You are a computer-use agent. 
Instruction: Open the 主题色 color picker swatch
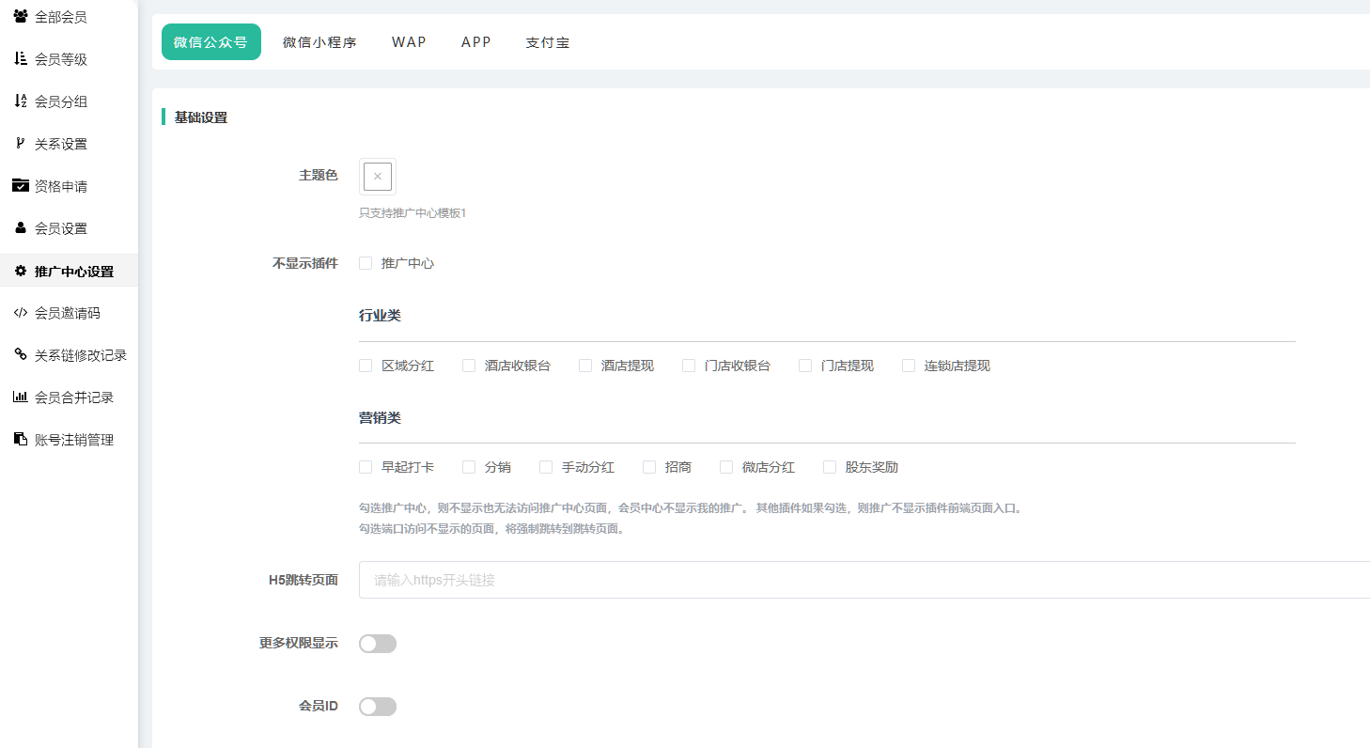click(x=378, y=177)
